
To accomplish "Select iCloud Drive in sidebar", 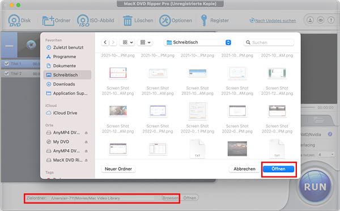I will (67, 113).
